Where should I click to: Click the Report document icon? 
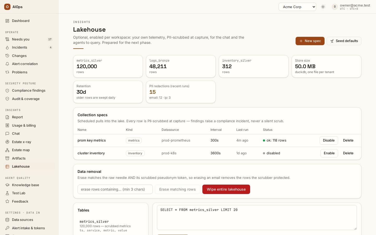(7, 117)
